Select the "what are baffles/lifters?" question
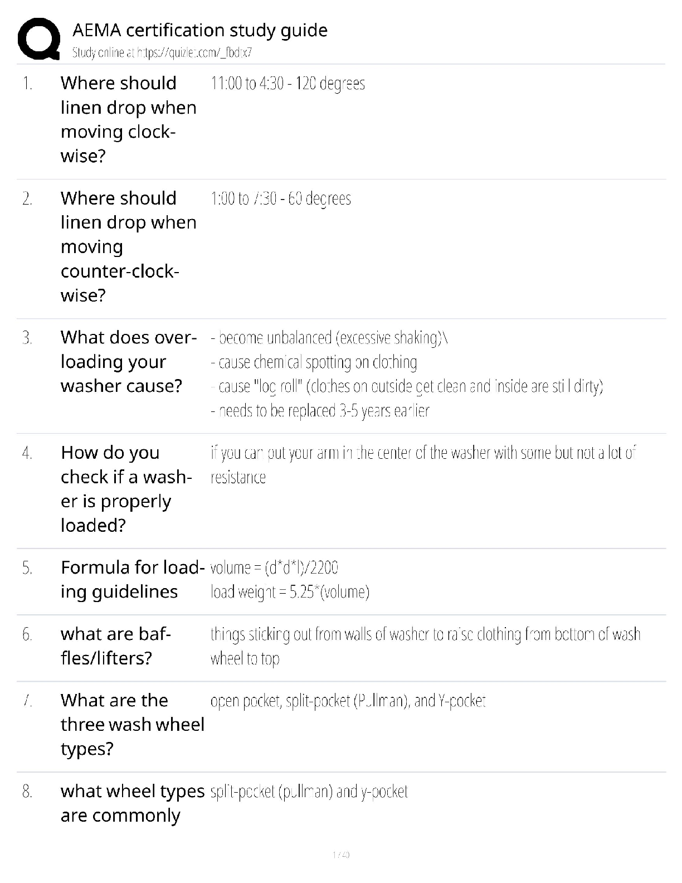682x883 pixels. [x=115, y=646]
